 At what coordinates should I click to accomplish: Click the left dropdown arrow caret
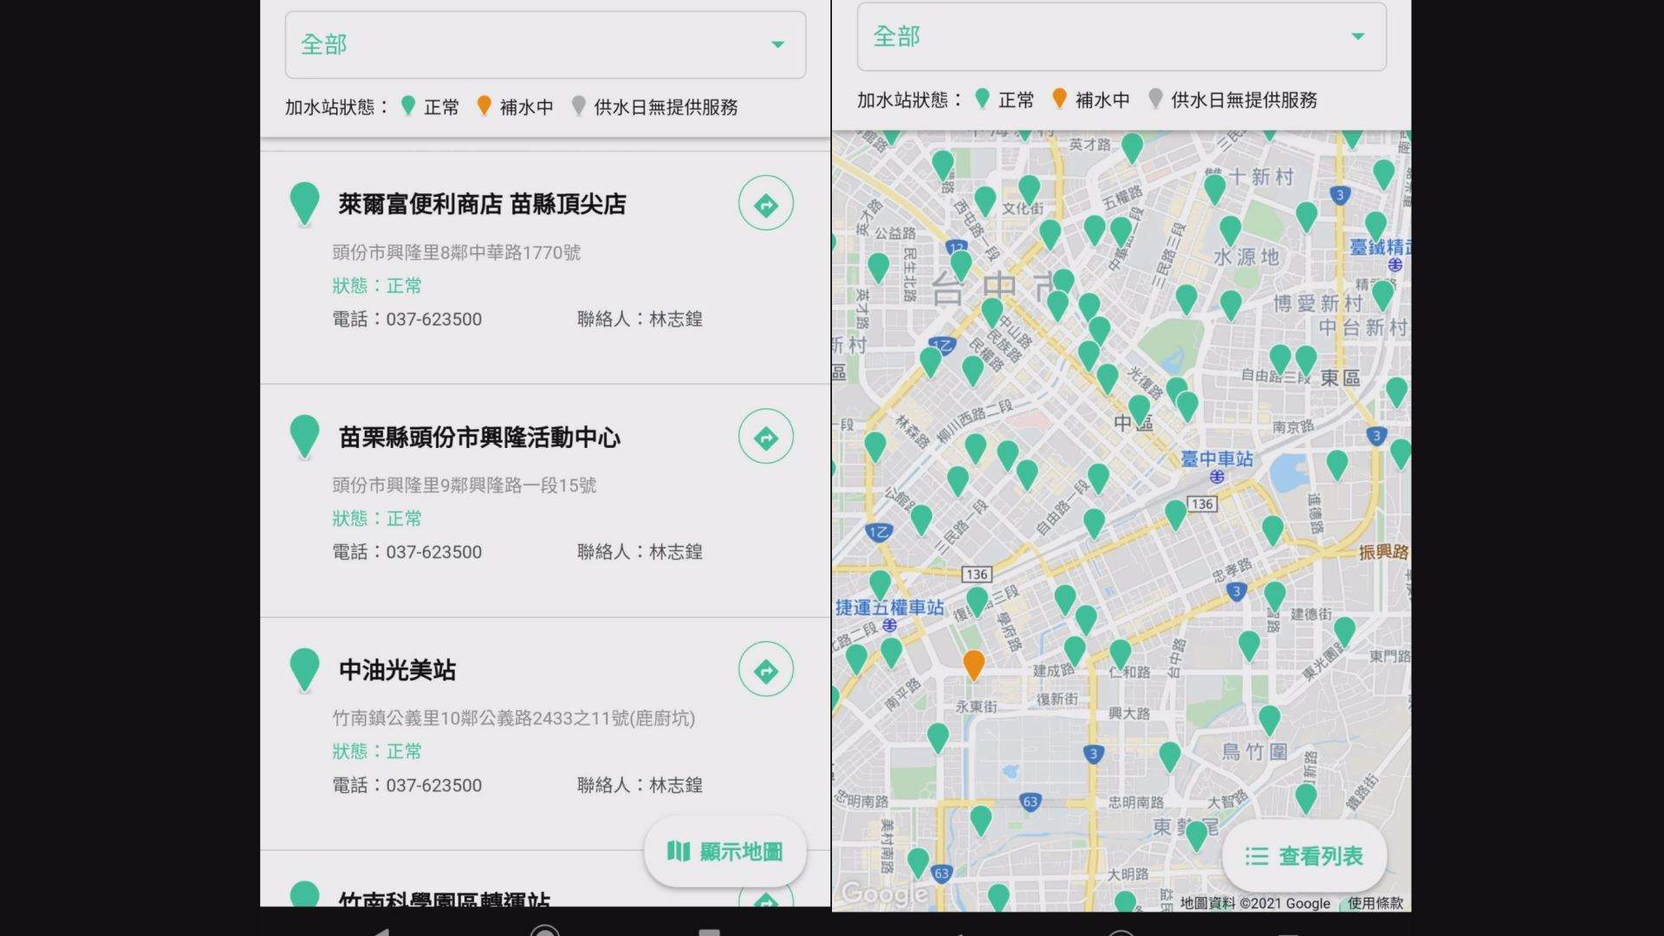[777, 44]
